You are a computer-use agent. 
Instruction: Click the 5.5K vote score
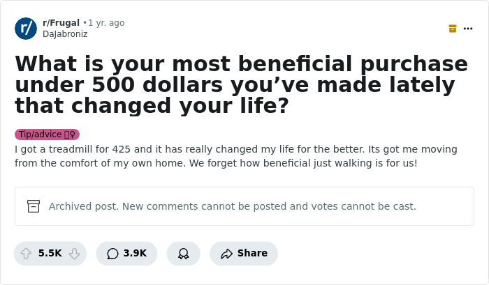pyautogui.click(x=50, y=254)
